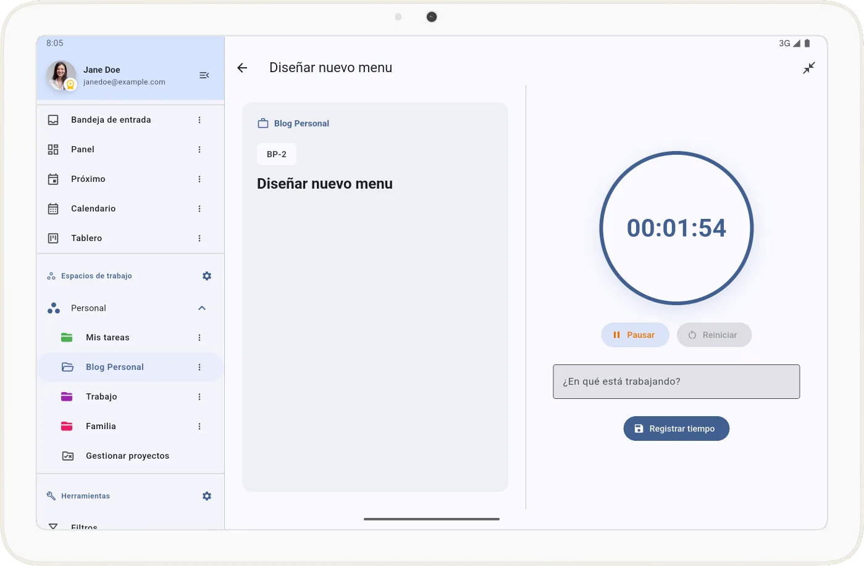Collapse the timer view with shrink icon

point(809,68)
